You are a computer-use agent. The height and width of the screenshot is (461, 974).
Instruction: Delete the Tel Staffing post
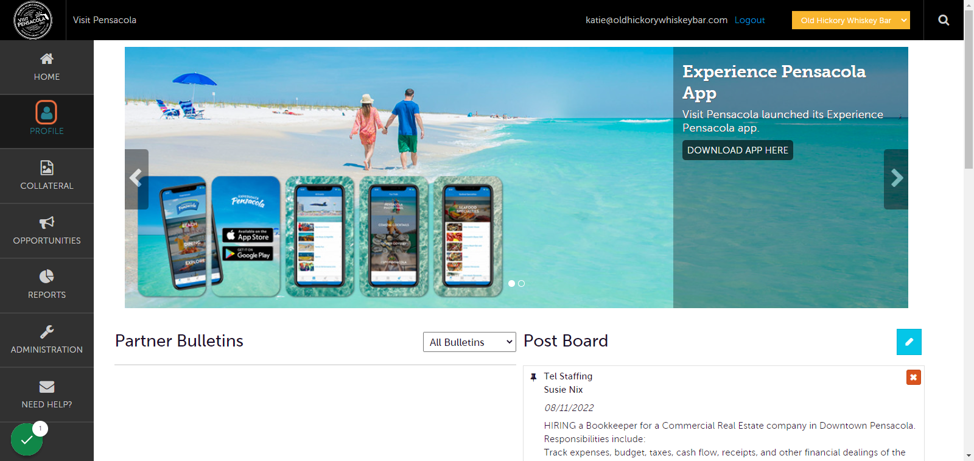[x=913, y=378]
